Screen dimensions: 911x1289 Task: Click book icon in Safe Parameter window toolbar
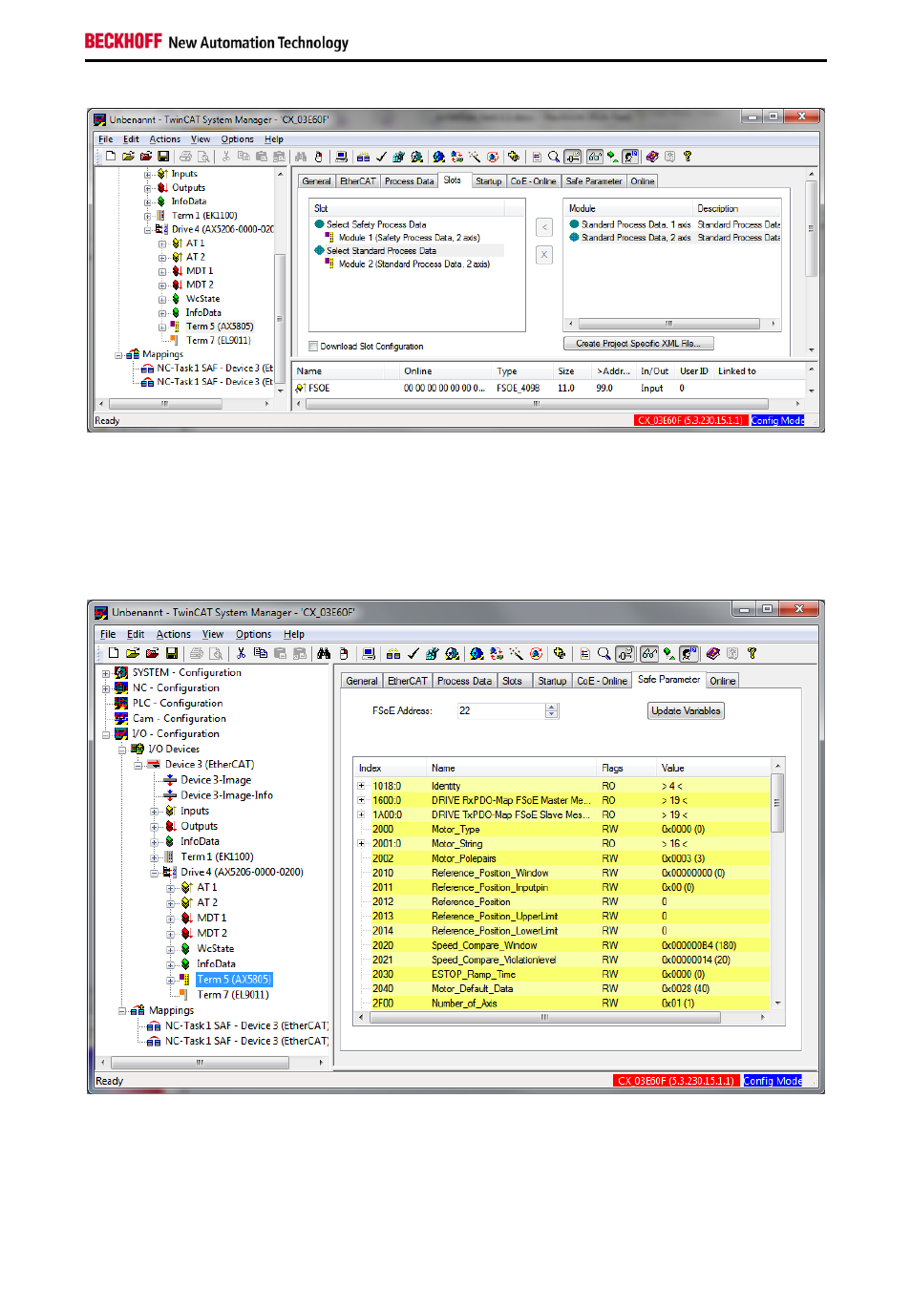point(712,654)
